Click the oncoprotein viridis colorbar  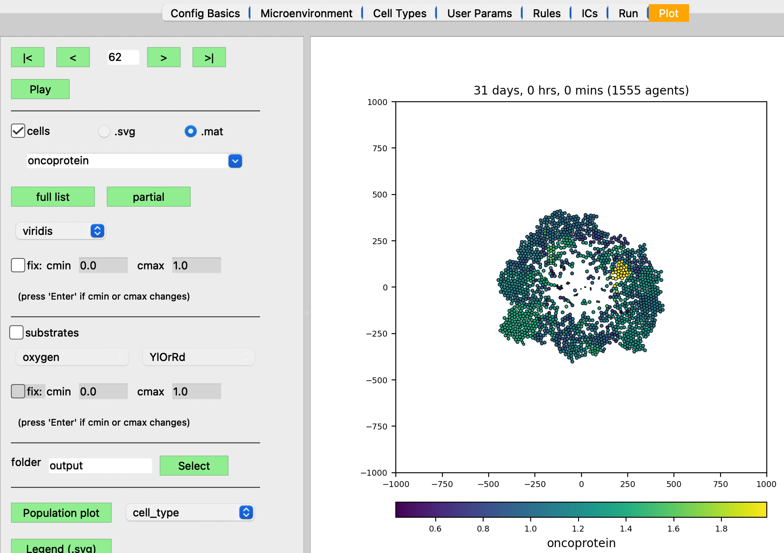581,509
